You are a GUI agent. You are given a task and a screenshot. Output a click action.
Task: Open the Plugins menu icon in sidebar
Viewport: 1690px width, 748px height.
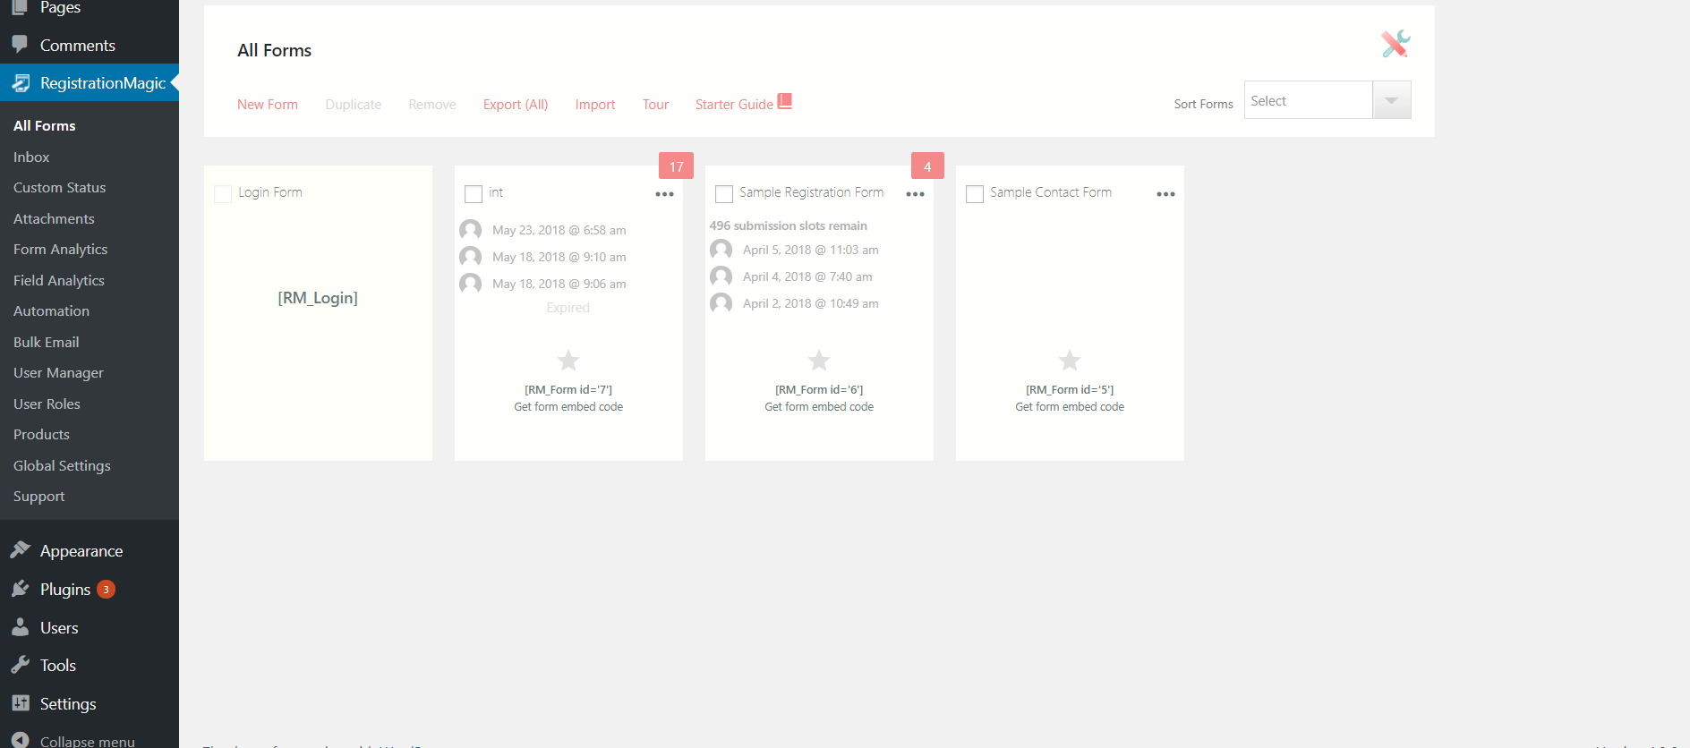click(x=21, y=589)
